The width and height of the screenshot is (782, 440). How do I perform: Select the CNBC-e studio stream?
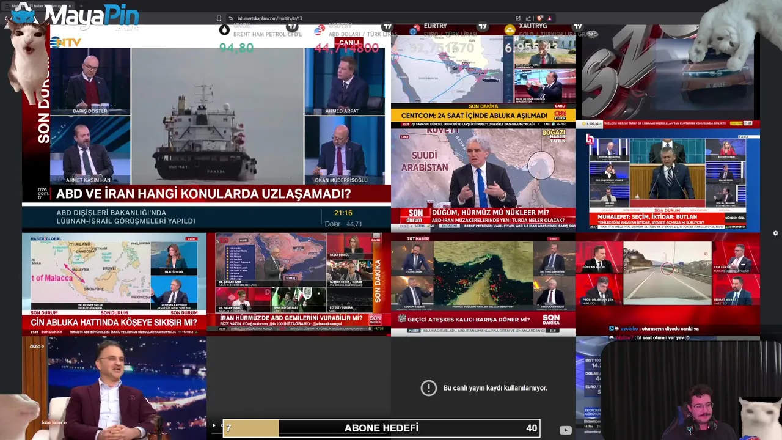tap(114, 388)
